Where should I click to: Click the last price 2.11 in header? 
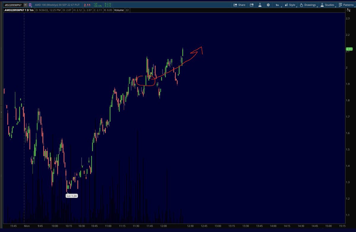click(x=87, y=5)
